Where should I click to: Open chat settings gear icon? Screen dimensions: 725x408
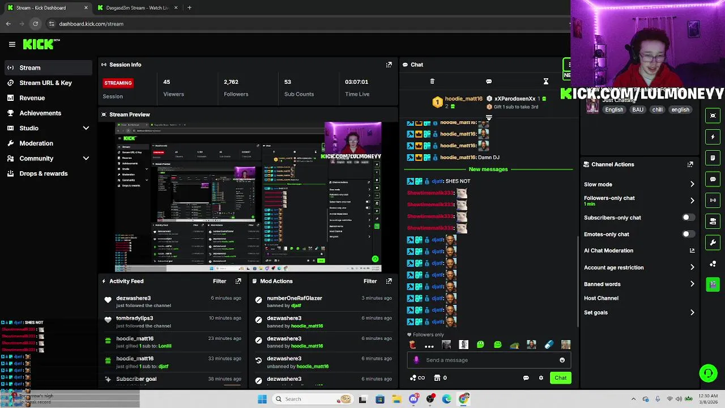(x=541, y=378)
